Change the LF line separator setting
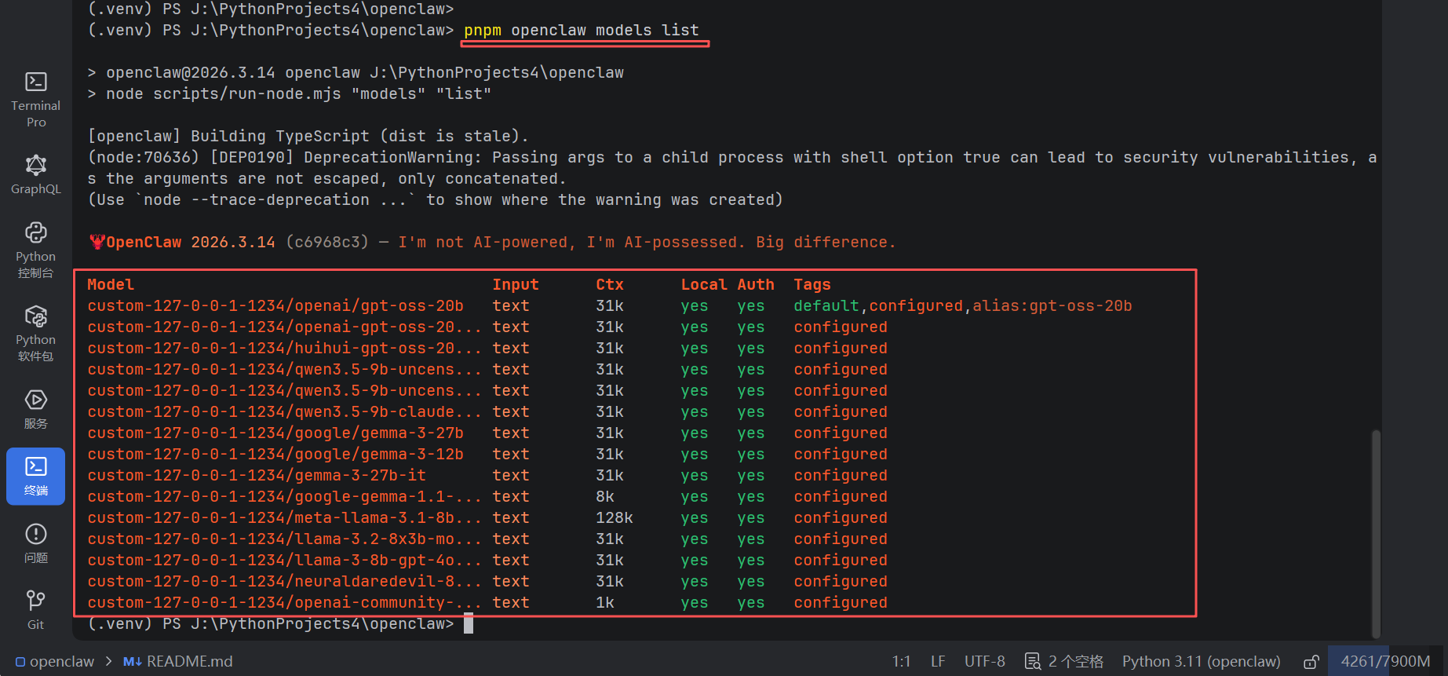The width and height of the screenshot is (1448, 676). [x=938, y=661]
